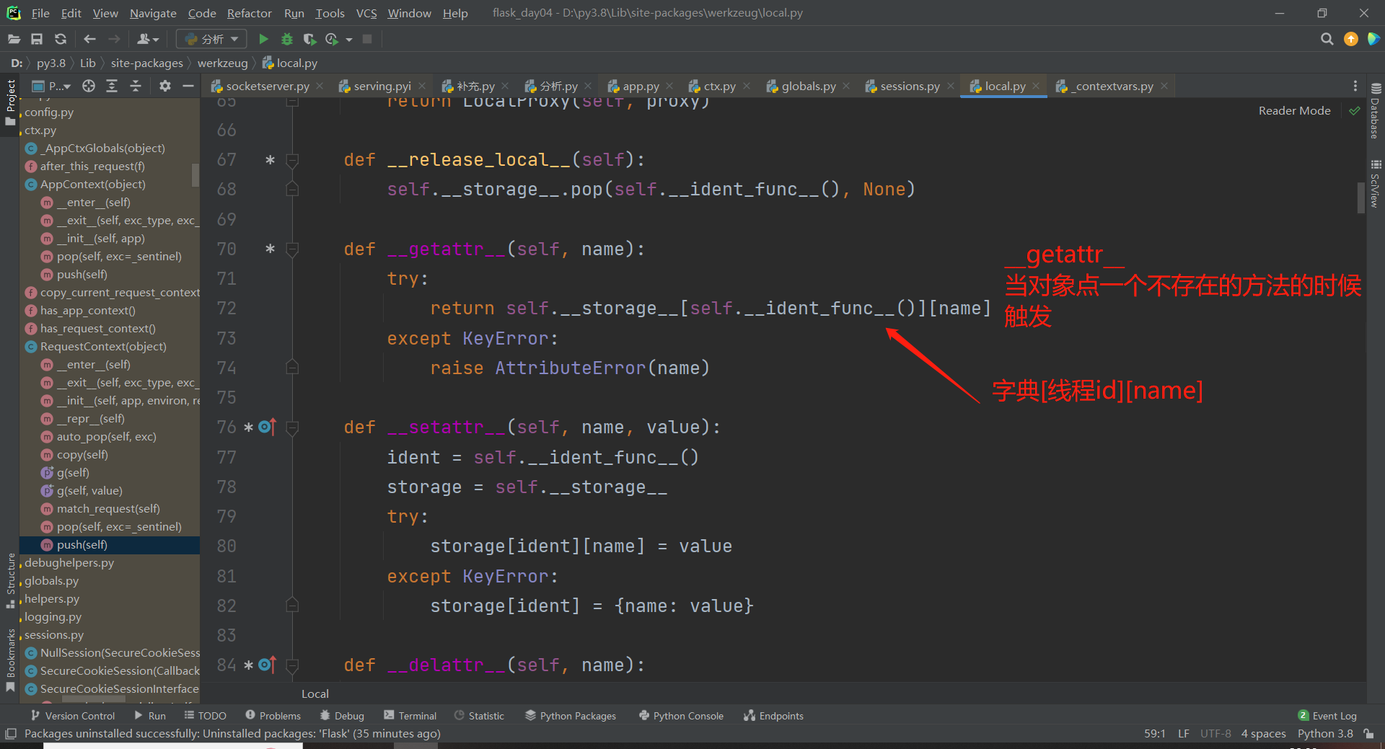Click the editor vertical scrollbar thumb

[x=1360, y=197]
